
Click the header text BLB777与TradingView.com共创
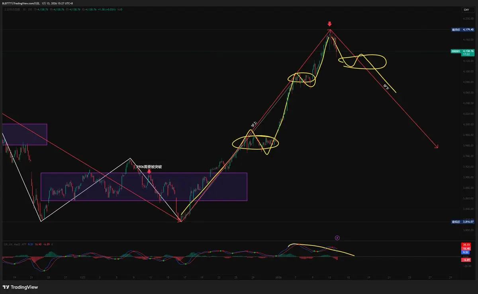(21, 3)
